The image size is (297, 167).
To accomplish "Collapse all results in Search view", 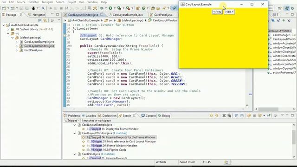I will pyautogui.click(x=242, y=116).
